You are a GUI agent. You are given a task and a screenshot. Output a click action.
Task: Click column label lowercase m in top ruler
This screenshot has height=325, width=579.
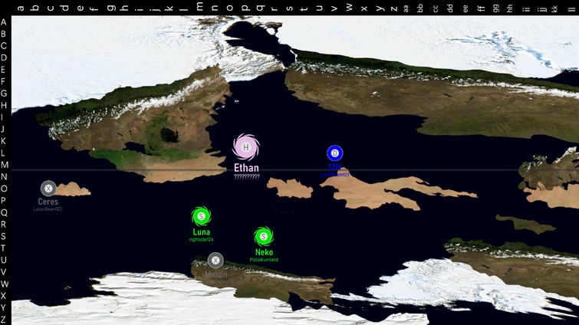coord(199,7)
